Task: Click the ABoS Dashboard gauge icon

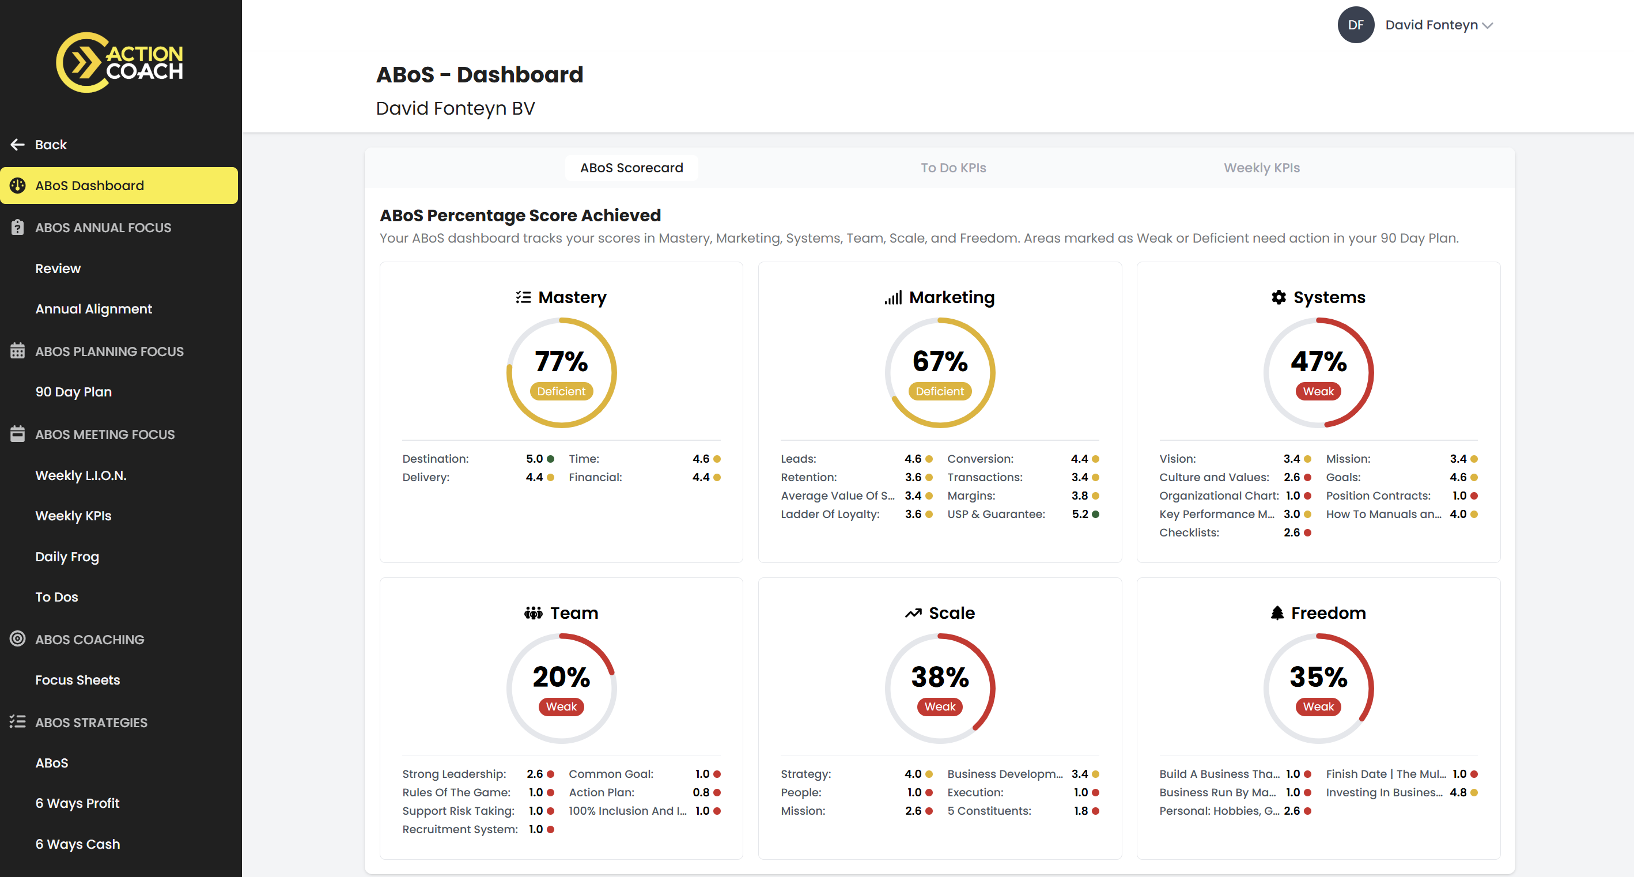Action: (x=18, y=186)
